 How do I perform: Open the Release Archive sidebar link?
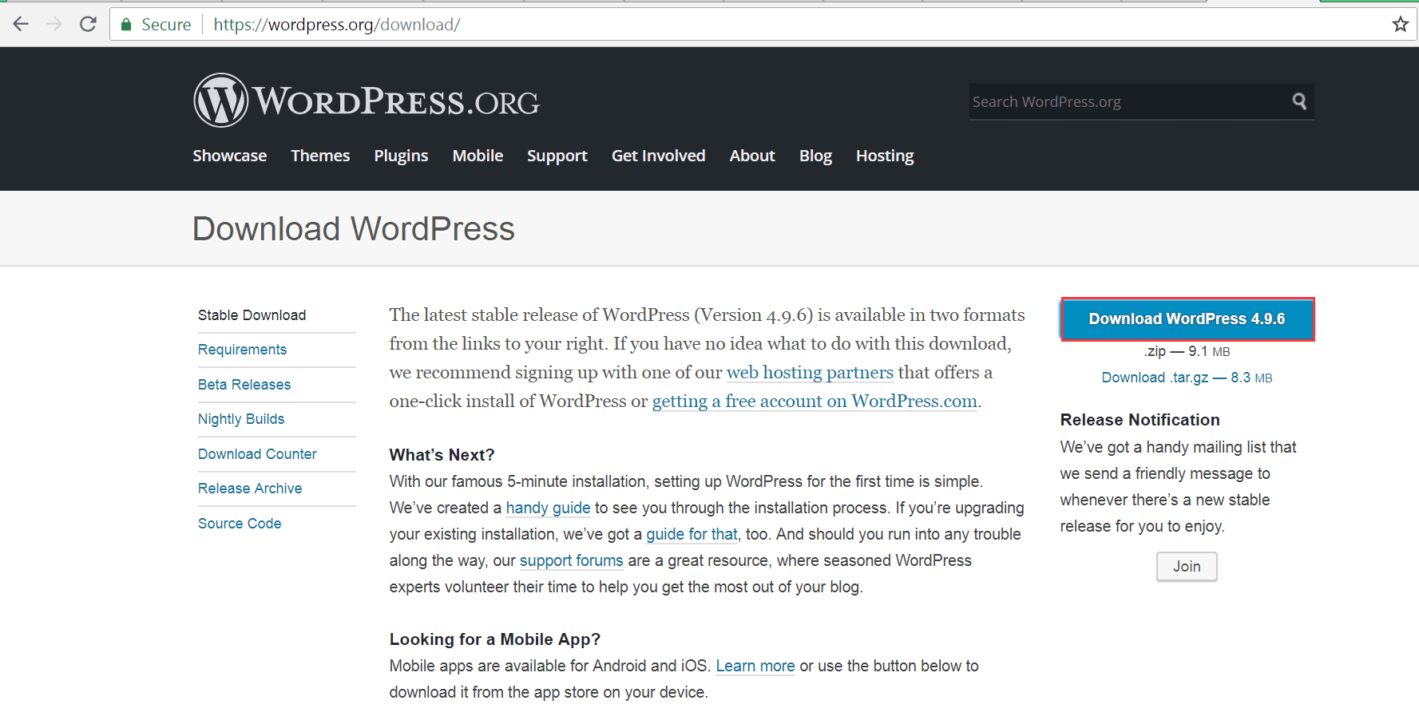coord(250,489)
